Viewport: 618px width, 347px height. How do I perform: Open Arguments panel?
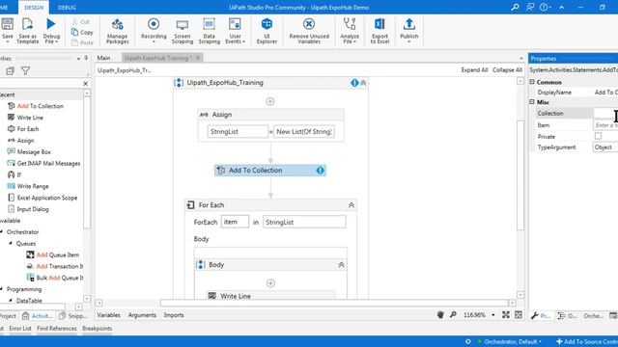[x=142, y=315]
